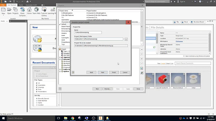Open the Sign In dropdown arrow

[192, 1]
